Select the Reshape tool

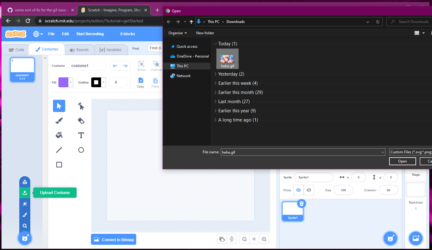[81, 106]
